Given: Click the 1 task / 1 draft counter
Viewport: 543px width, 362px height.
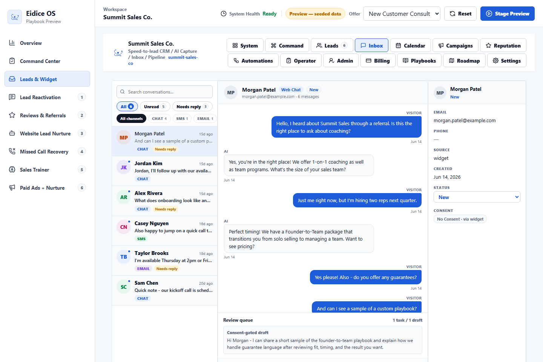Looking at the screenshot, I should pyautogui.click(x=408, y=320).
